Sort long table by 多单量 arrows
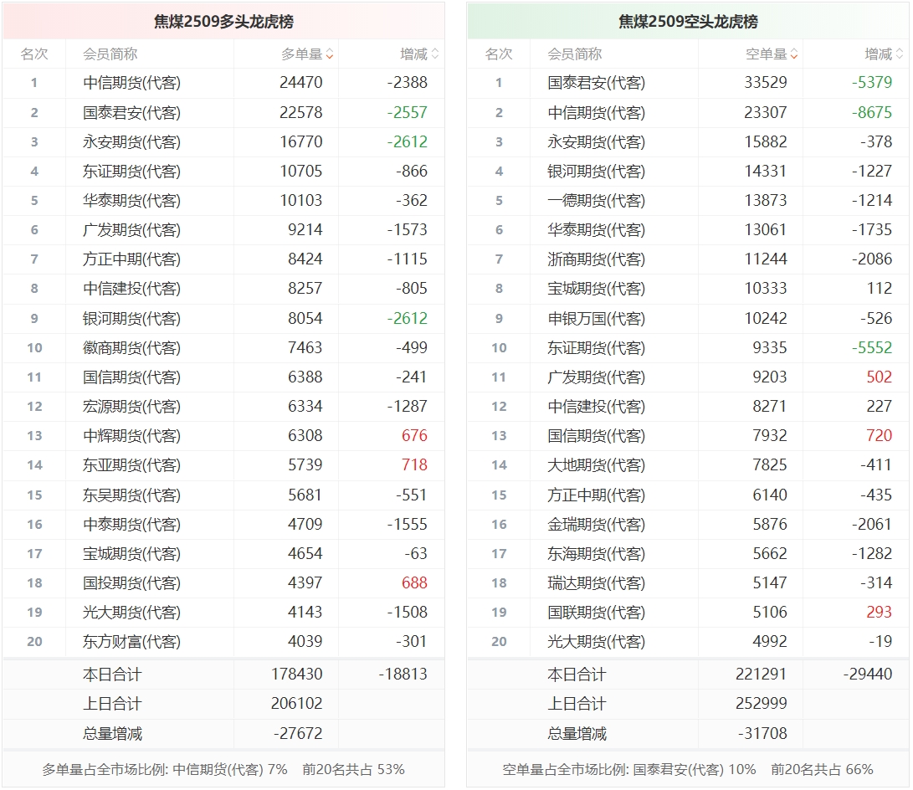 [330, 54]
